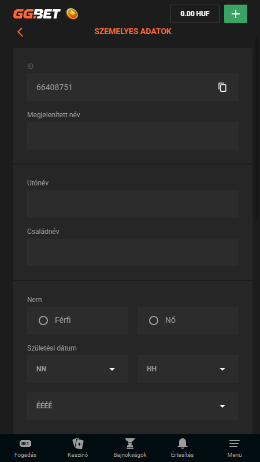Select the Férfi gender option
Screen dimensions: 260x462
(x=77, y=321)
